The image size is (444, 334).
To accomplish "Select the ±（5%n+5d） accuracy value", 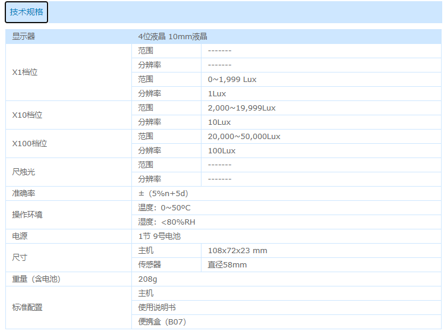I will (x=163, y=193).
